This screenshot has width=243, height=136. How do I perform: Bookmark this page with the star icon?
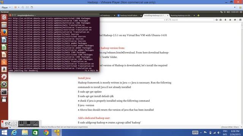(x=216, y=20)
